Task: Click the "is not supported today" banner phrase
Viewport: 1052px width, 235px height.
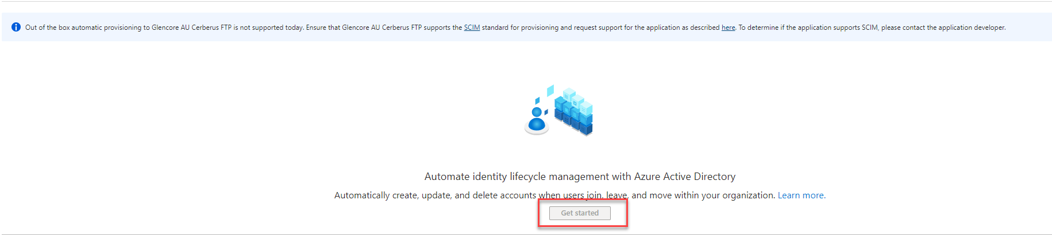Action: [x=268, y=28]
